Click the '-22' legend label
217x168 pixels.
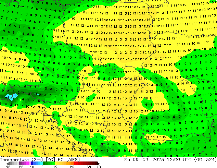pos(20,167)
